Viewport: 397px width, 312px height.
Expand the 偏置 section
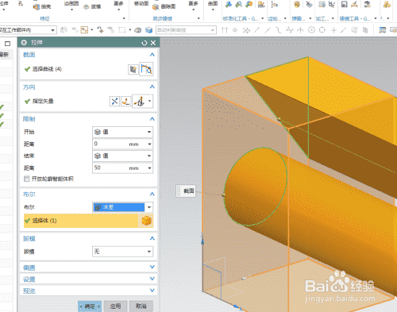pyautogui.click(x=88, y=268)
